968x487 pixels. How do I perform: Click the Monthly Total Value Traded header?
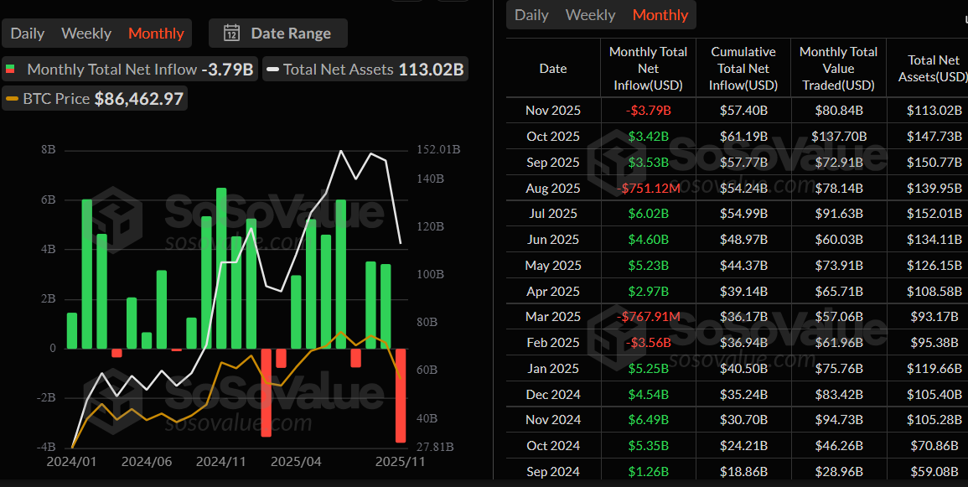click(x=838, y=69)
